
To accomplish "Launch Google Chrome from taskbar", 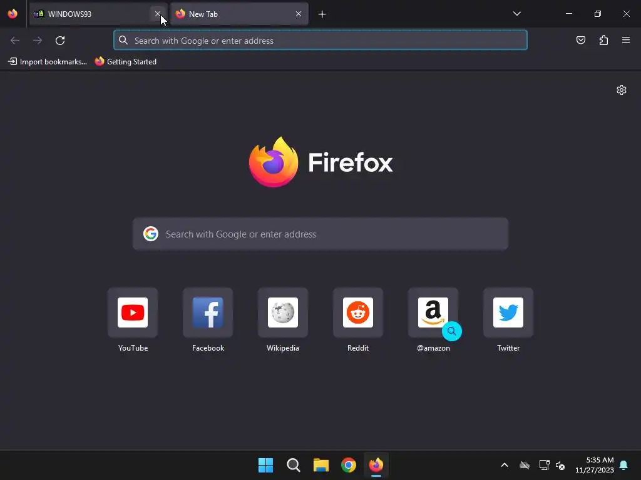I will tap(349, 465).
